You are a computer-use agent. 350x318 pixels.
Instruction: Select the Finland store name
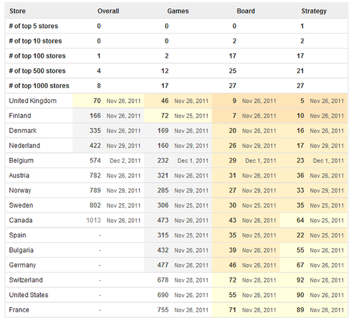[20, 116]
